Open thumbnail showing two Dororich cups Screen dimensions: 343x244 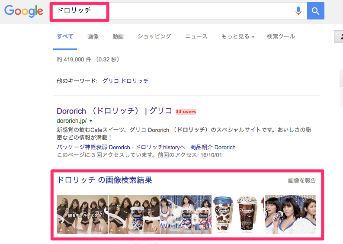click(238, 215)
